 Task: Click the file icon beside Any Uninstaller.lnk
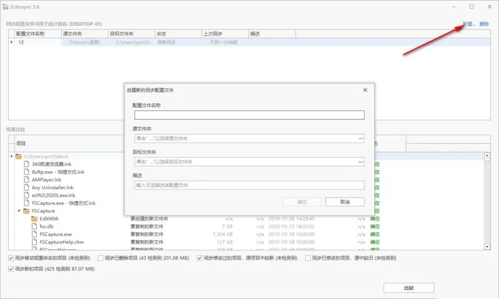point(27,187)
